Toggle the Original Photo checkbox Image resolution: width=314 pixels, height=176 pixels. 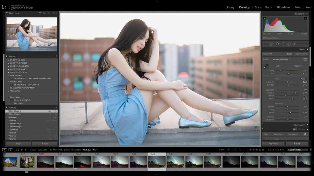pos(265,38)
